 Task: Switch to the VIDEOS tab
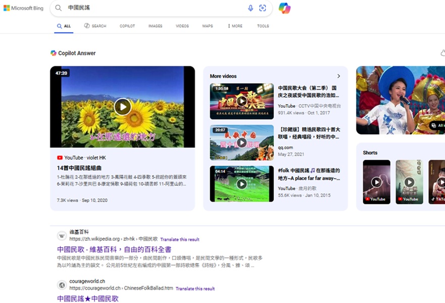click(x=182, y=26)
